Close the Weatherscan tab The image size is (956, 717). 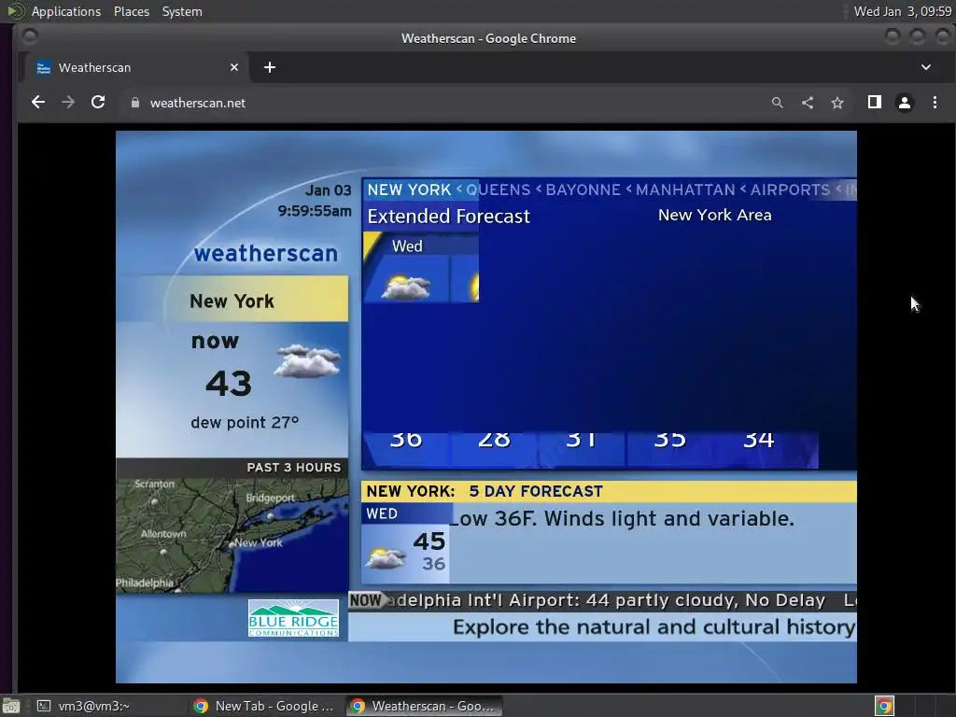234,67
